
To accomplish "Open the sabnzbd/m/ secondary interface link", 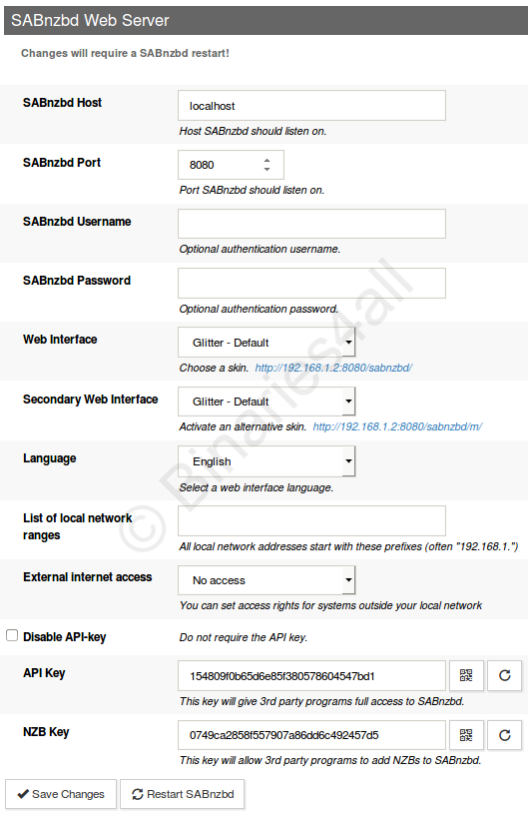I will click(397, 426).
